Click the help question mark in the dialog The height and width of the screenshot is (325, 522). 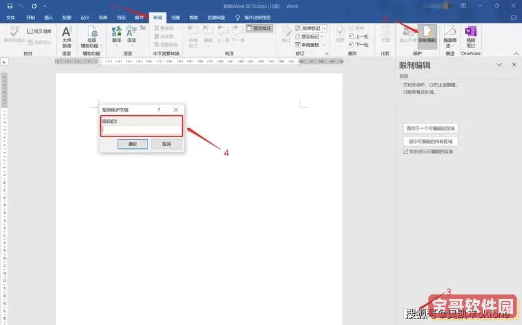click(x=159, y=110)
